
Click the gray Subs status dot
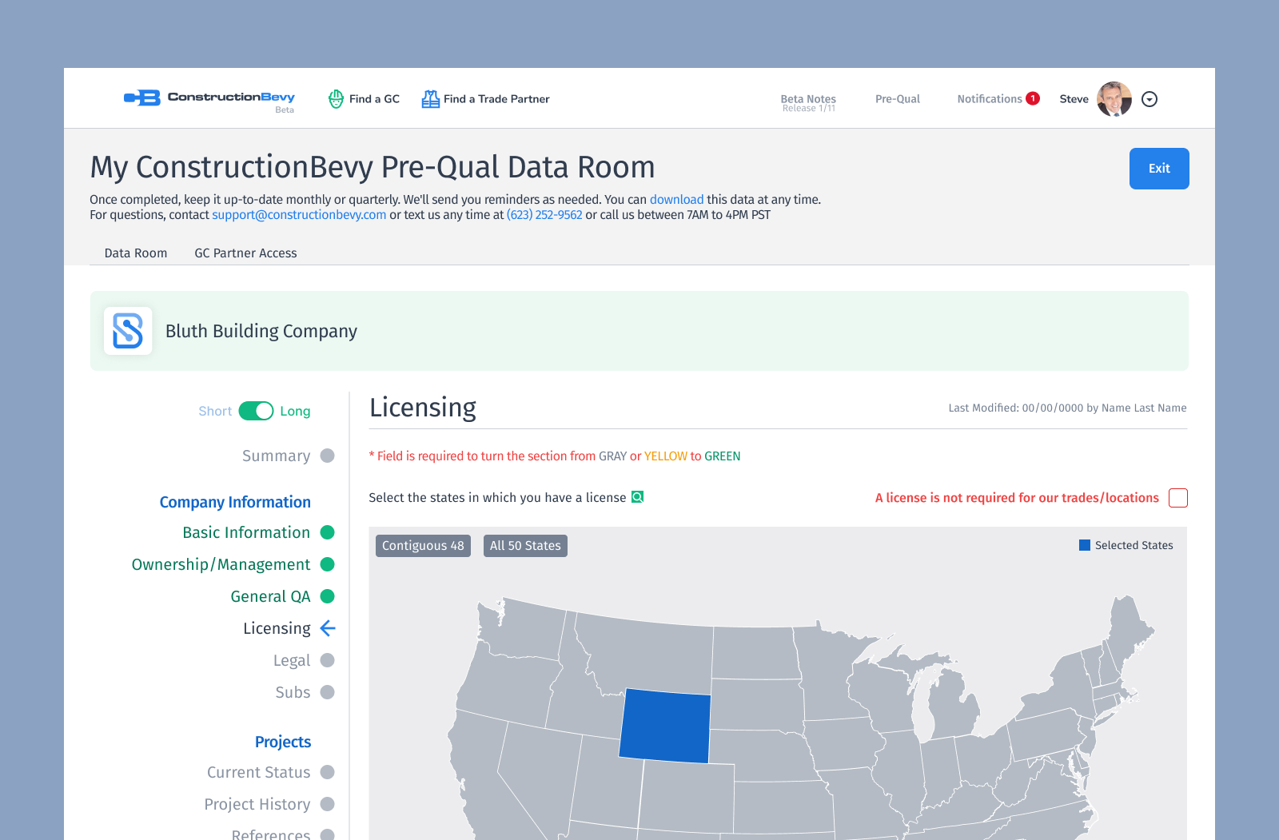coord(327,692)
